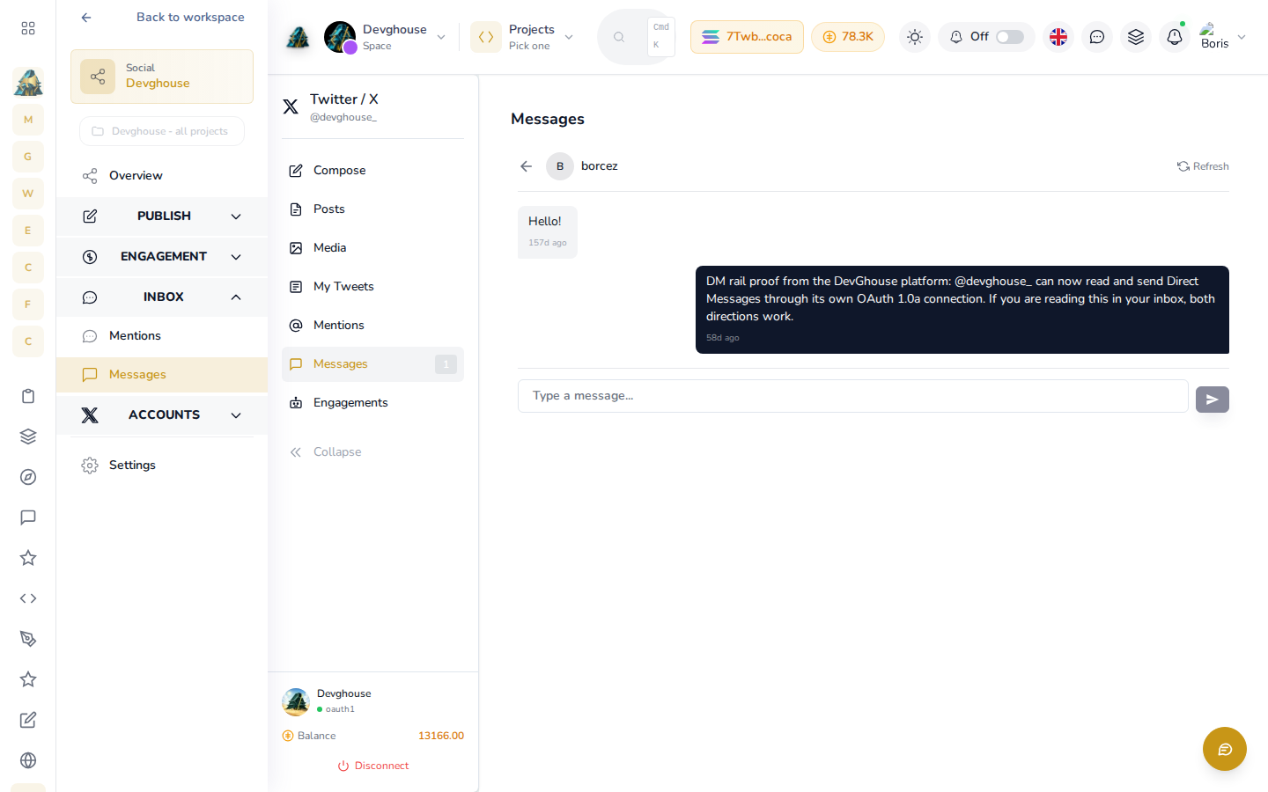Image resolution: width=1268 pixels, height=792 pixels.
Task: Open Devghouse Space dropdown
Action: (385, 37)
